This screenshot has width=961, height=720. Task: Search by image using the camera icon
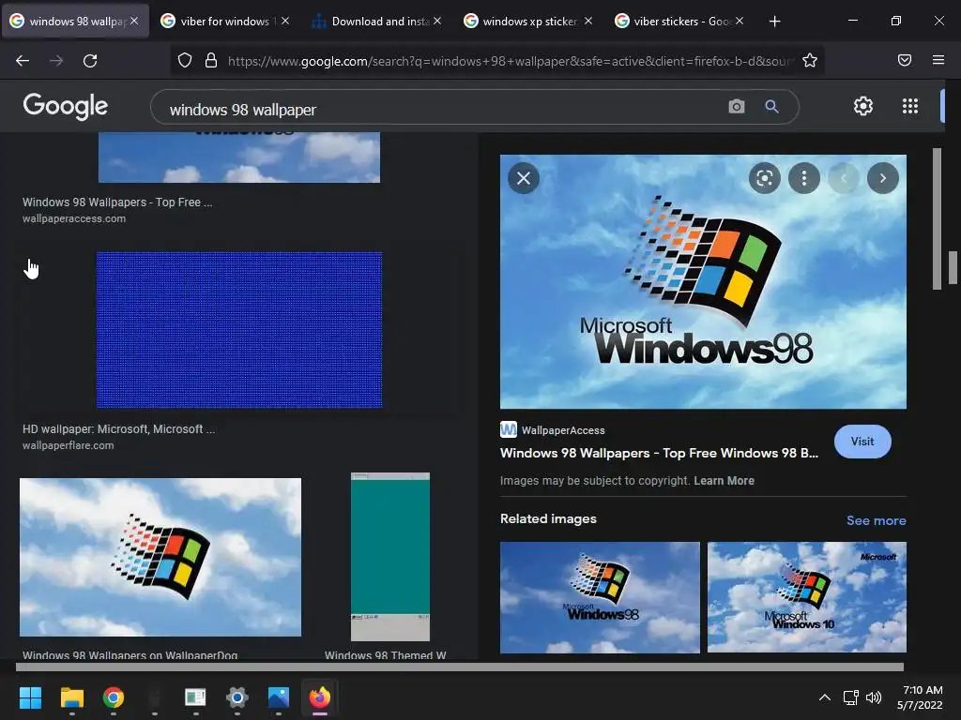[x=737, y=107]
